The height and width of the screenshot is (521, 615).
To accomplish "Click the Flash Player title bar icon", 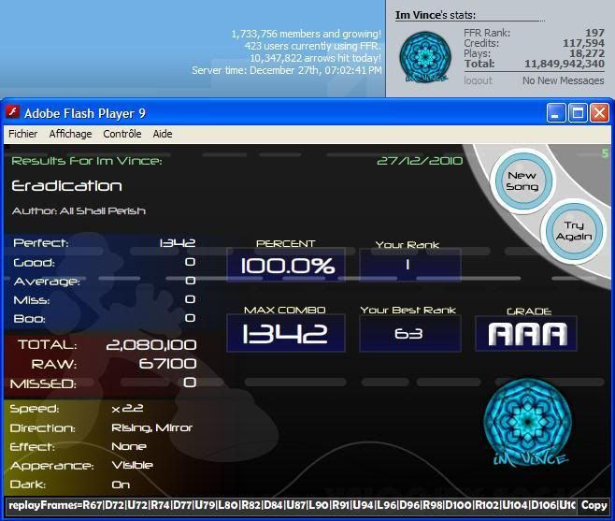I will click(13, 113).
